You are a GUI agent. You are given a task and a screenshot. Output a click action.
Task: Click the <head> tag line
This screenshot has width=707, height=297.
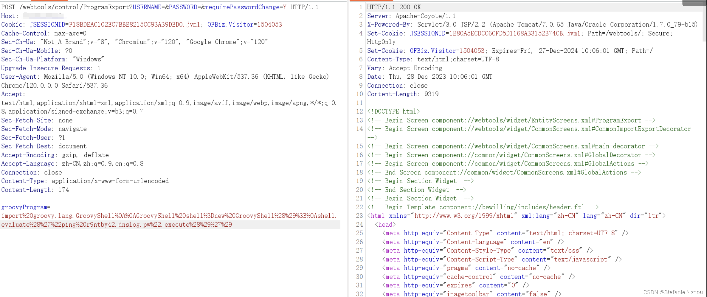(385, 225)
